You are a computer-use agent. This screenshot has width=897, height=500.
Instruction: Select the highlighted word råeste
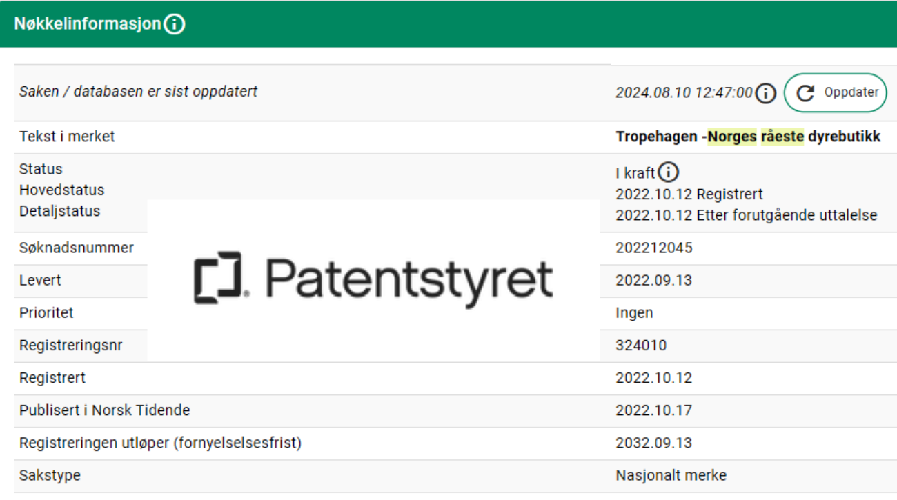coord(782,137)
